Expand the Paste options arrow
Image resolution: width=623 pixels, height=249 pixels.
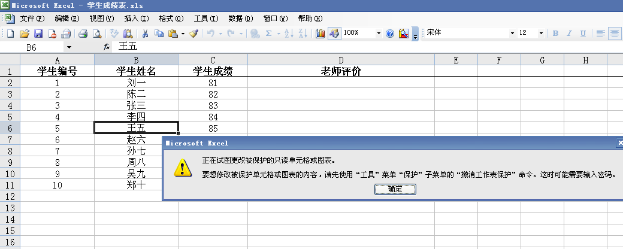click(183, 34)
